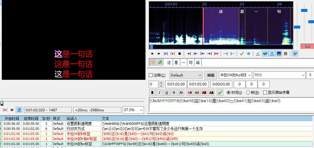Image resolution: width=314 pixels, height=148 pixels.
Task: Toggle video auto-scroll AUTO button
Action: (x=19, y=110)
